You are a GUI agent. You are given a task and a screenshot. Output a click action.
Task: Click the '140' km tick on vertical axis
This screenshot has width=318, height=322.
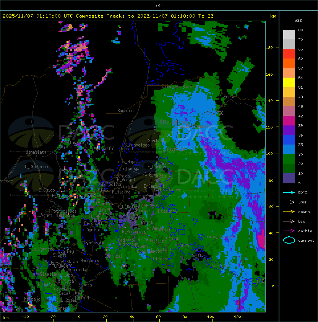click(x=269, y=101)
